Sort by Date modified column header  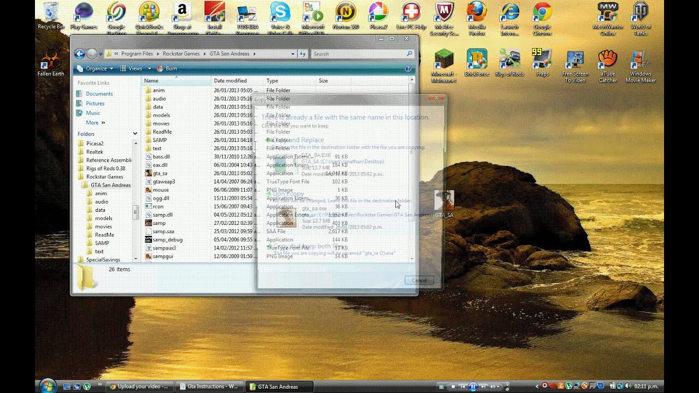pos(238,81)
